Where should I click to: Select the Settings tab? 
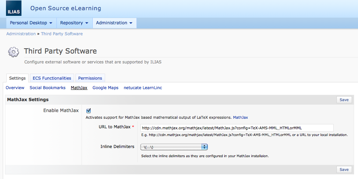17,78
